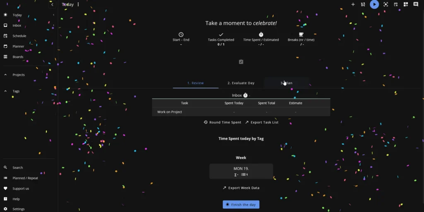Screen dimensions: 424x212
Task: Switch to the Review tab
Action: (195, 83)
